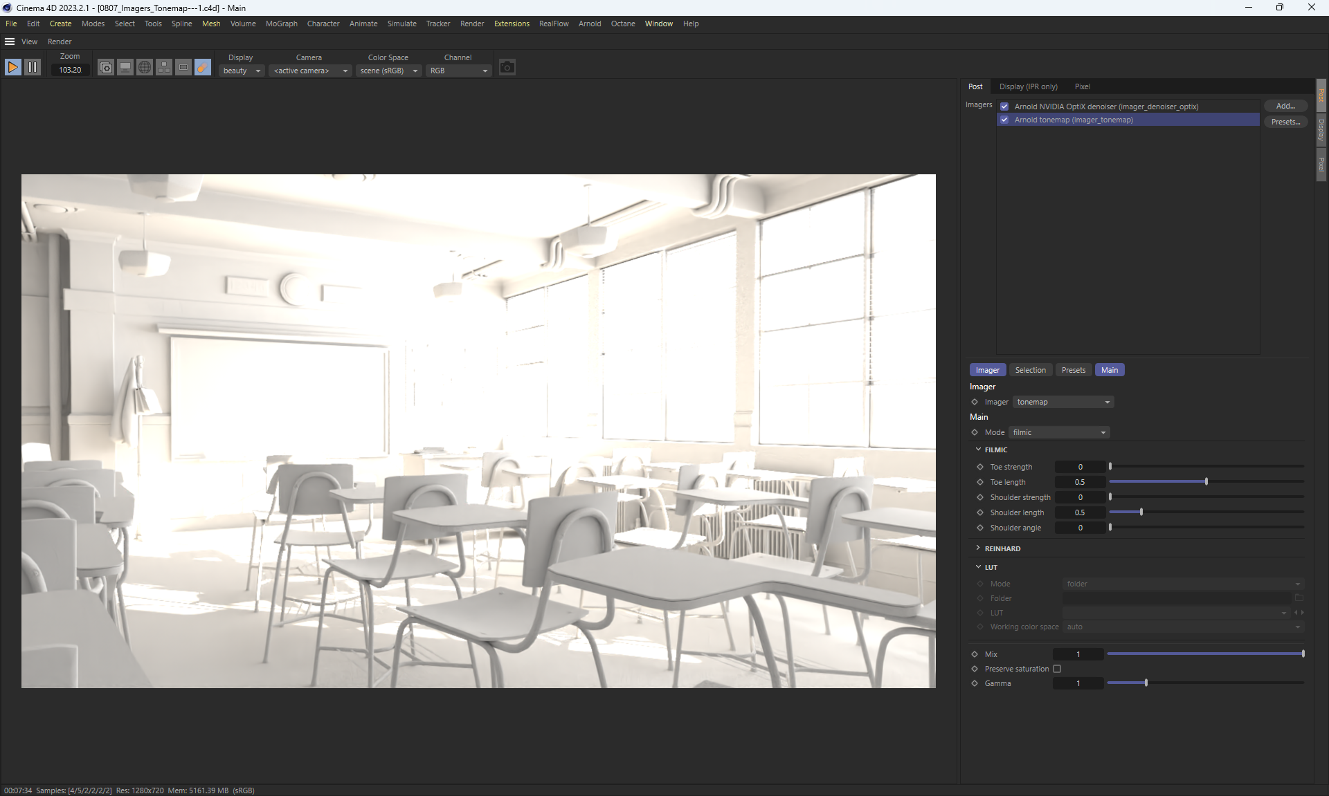Click the globe icon in IPR toolbar
Image resolution: width=1329 pixels, height=796 pixels.
tap(145, 67)
